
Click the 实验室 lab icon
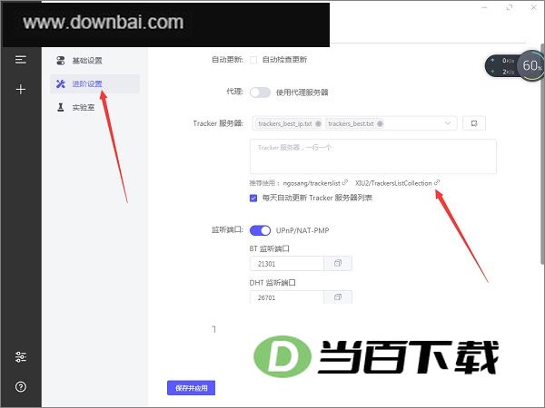click(x=61, y=107)
